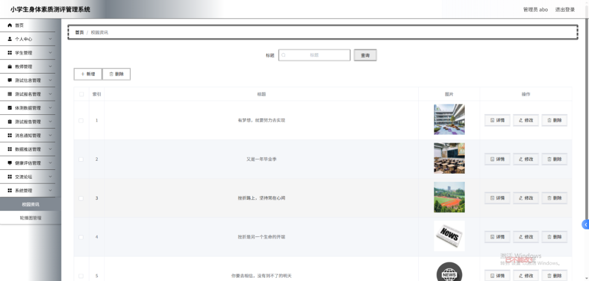Click the magnifier icon in the 标题 search box
The width and height of the screenshot is (589, 281).
[284, 55]
